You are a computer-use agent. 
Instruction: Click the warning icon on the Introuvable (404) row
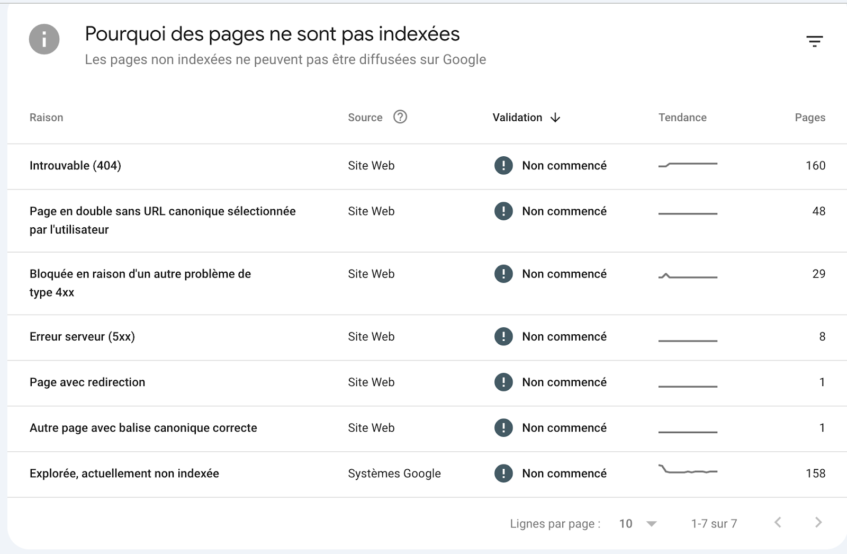[x=503, y=165]
